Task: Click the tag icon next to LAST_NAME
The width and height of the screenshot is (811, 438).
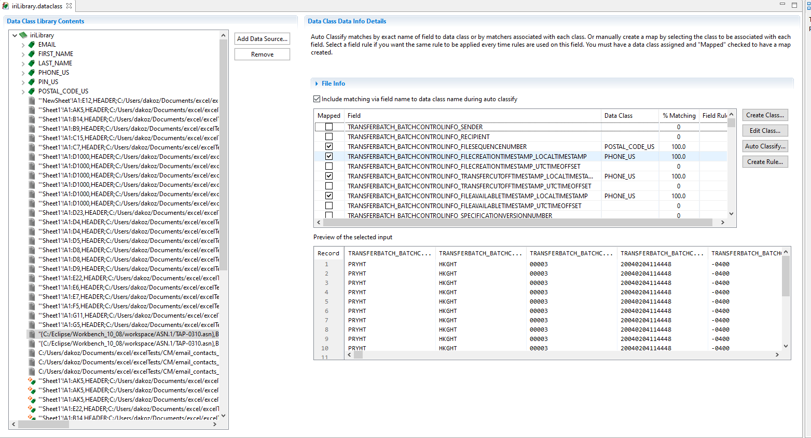Action: (32, 63)
